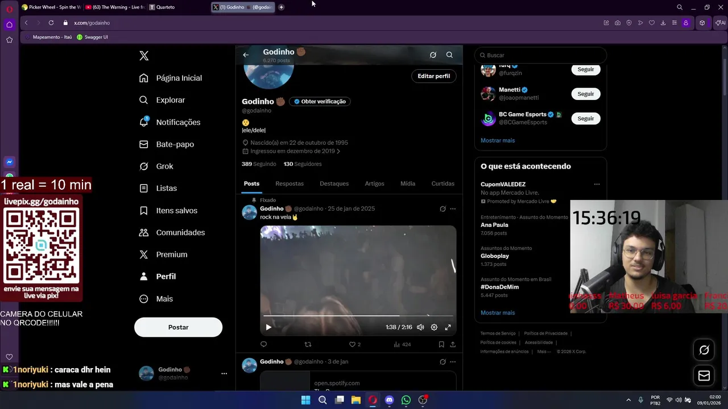Bookmark the pinned post
Screen dimensions: 728x409
tap(441, 344)
